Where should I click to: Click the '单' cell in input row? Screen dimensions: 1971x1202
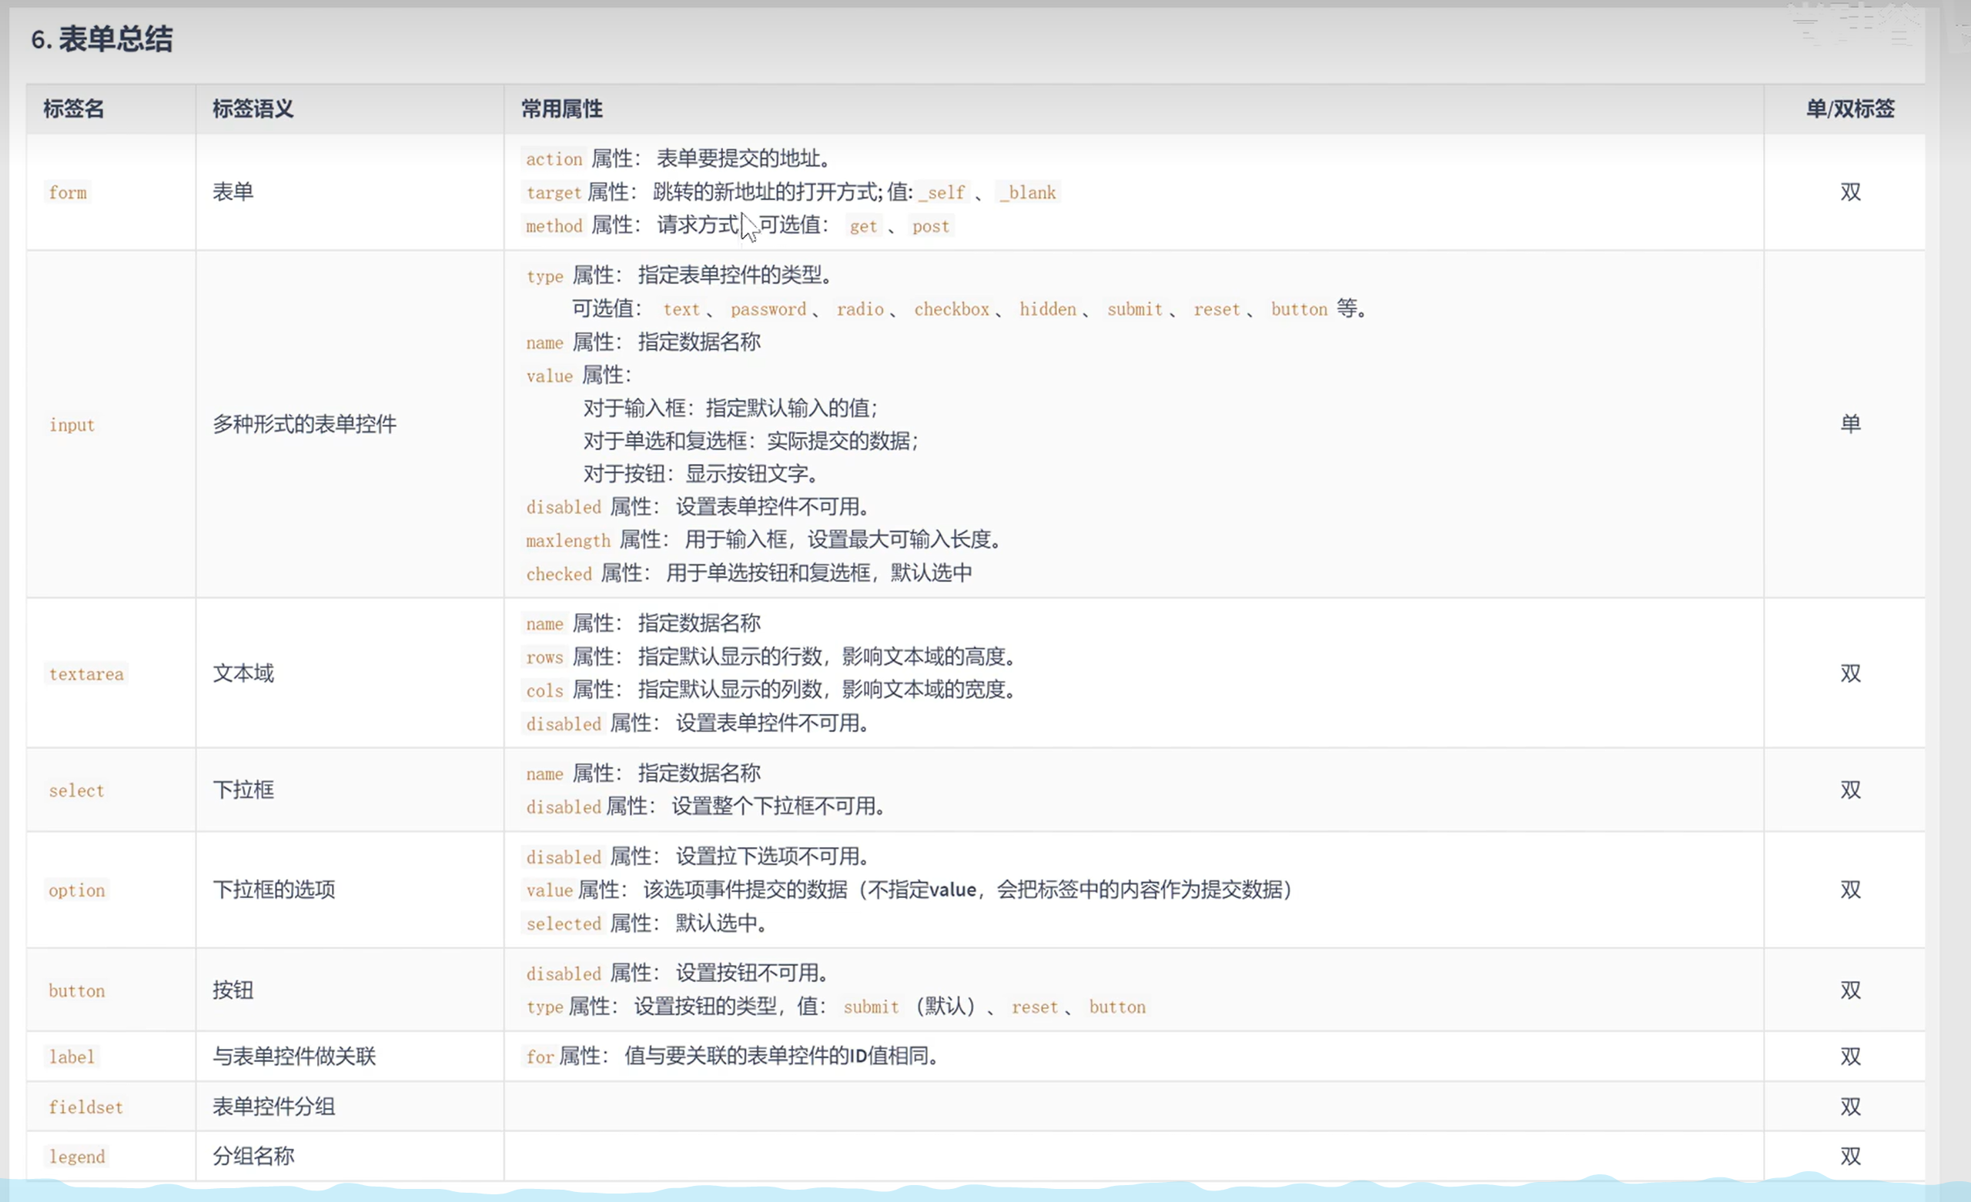coord(1849,424)
